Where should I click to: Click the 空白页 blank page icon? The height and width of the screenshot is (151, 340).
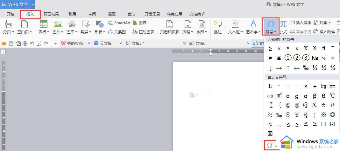(x=25, y=24)
